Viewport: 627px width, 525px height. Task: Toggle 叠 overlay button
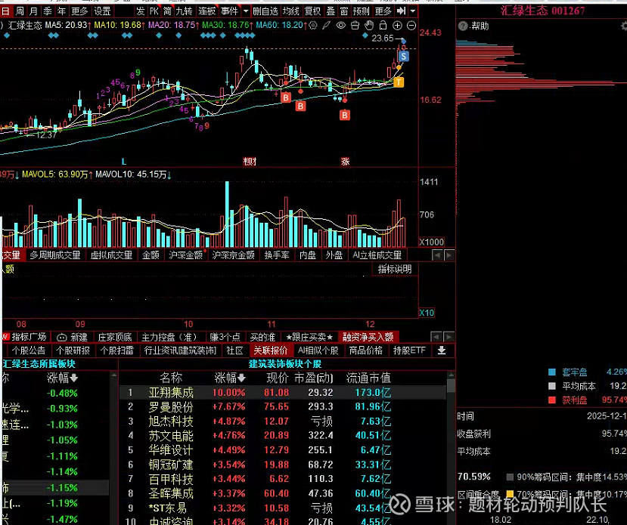331,11
